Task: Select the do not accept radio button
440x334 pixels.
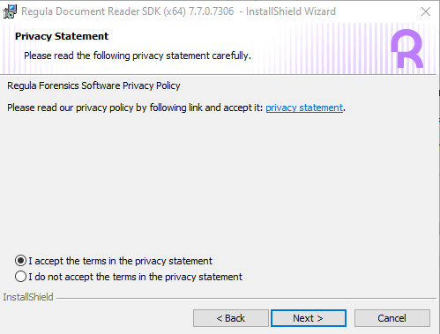Action: tap(20, 277)
